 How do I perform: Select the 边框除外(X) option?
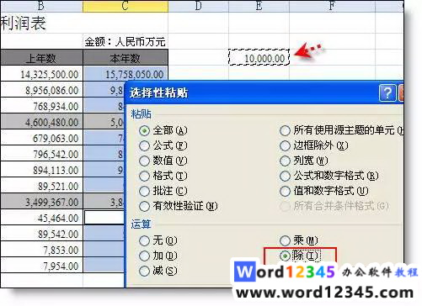tap(314, 145)
